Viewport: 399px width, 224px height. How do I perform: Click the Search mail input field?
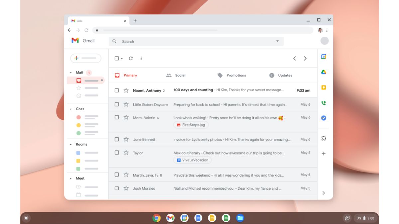click(x=196, y=41)
